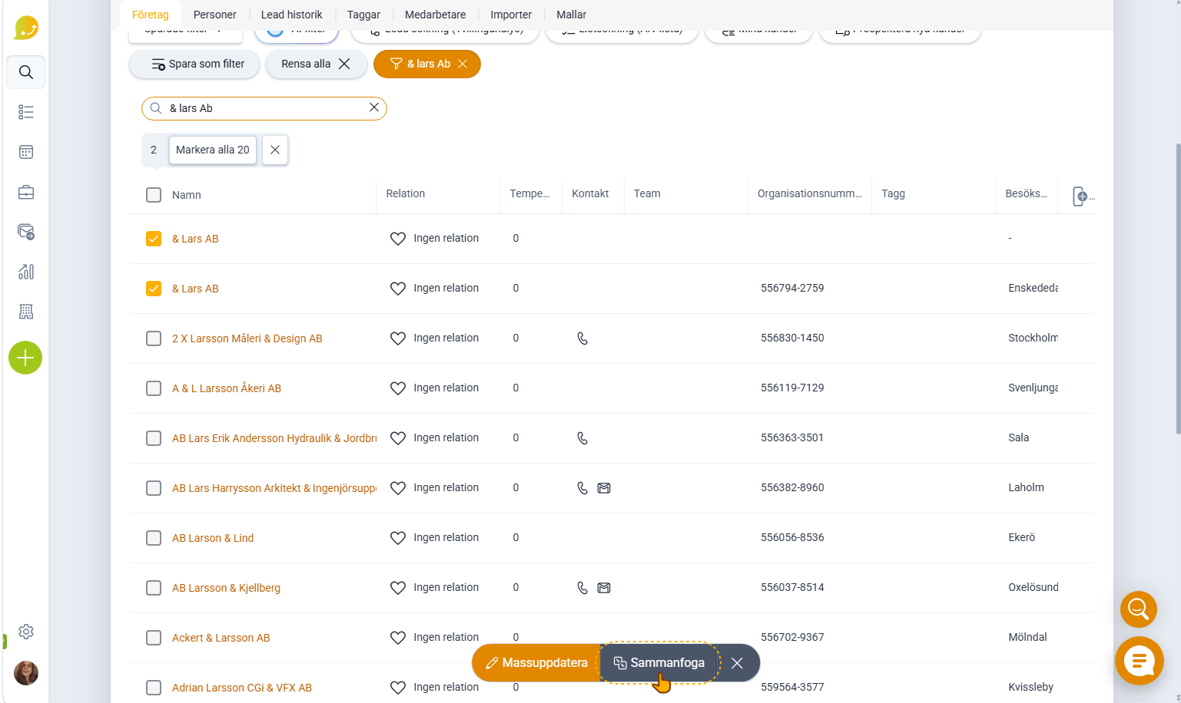Click the Massuppdatera button
The height and width of the screenshot is (703, 1181).
click(x=536, y=662)
